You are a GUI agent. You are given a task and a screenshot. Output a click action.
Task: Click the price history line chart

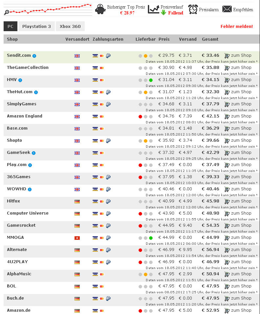48,10
